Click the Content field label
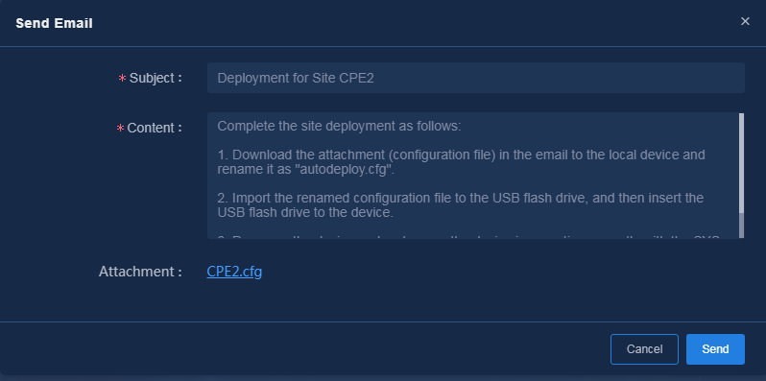The height and width of the screenshot is (381, 766). pyautogui.click(x=155, y=128)
